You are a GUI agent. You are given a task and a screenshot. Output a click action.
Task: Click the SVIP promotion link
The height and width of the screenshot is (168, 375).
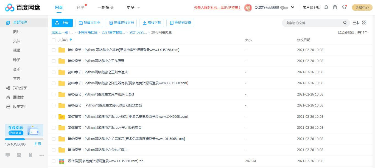coord(218,8)
